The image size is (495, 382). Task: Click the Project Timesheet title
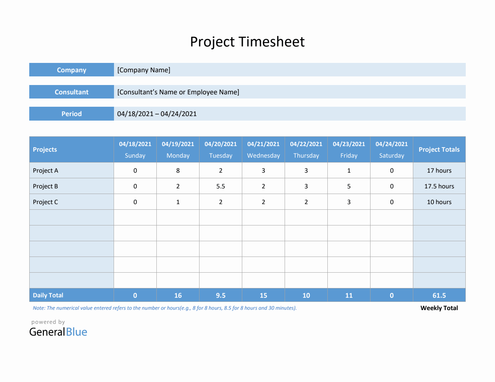tap(247, 42)
